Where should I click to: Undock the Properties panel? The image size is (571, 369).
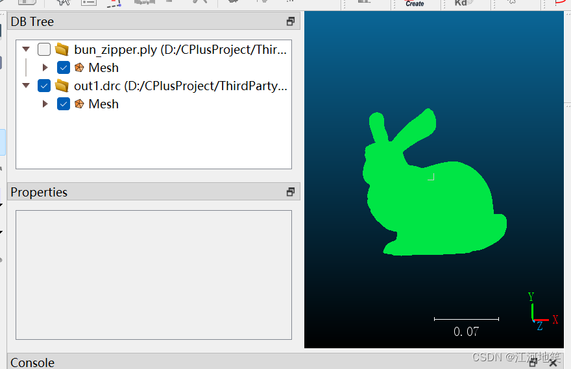click(x=290, y=192)
